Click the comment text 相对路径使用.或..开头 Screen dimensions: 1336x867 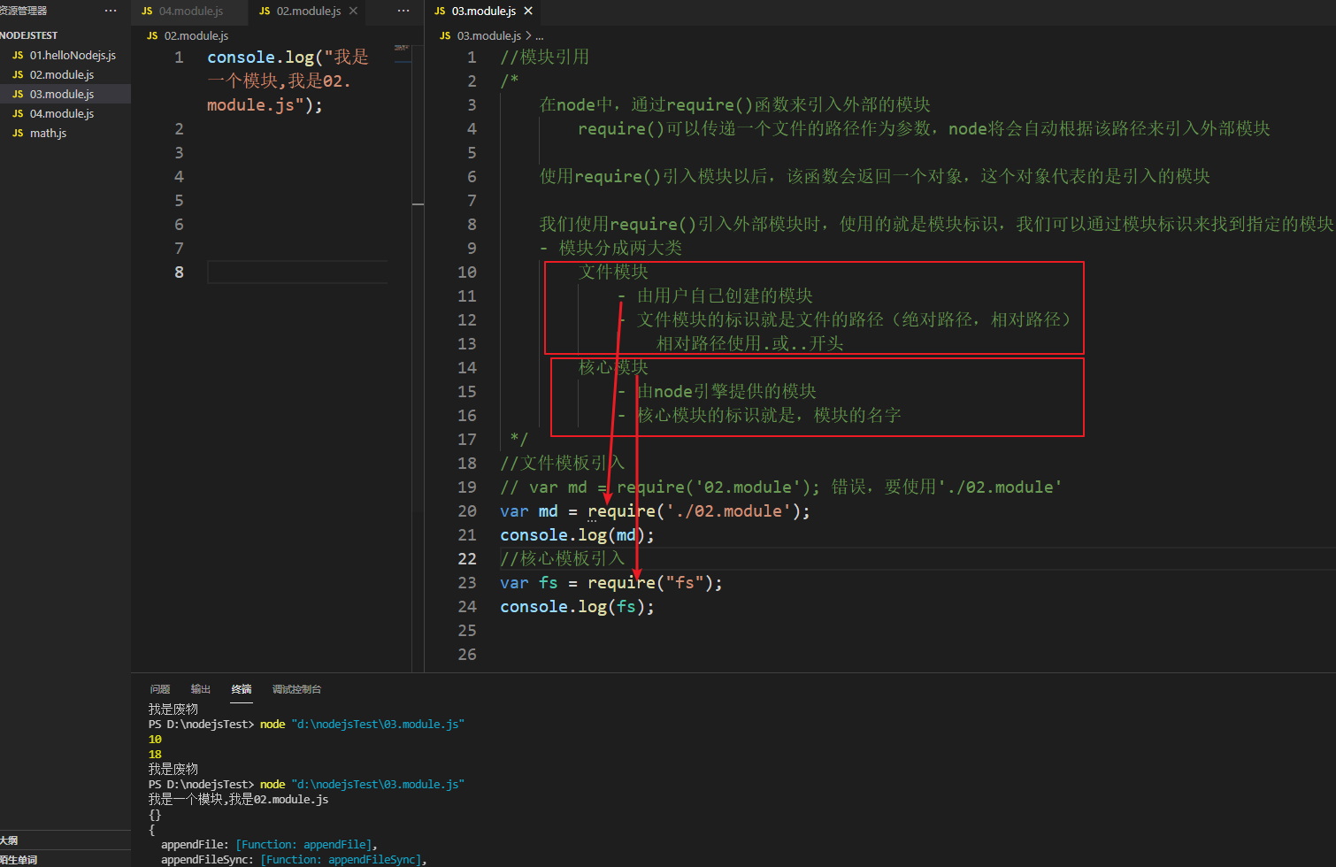(749, 344)
